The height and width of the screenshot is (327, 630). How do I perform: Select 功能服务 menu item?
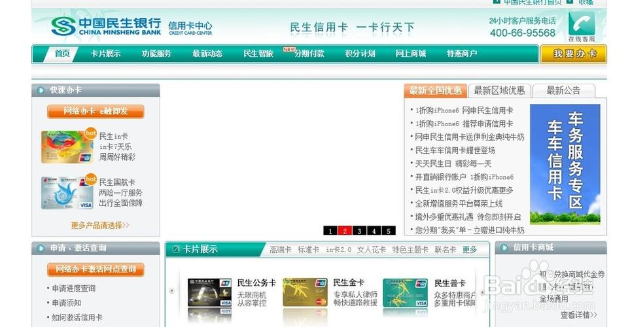(156, 54)
